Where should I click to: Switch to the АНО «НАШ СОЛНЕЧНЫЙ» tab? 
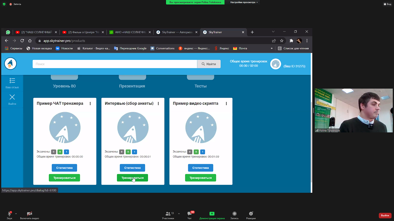(x=130, y=32)
